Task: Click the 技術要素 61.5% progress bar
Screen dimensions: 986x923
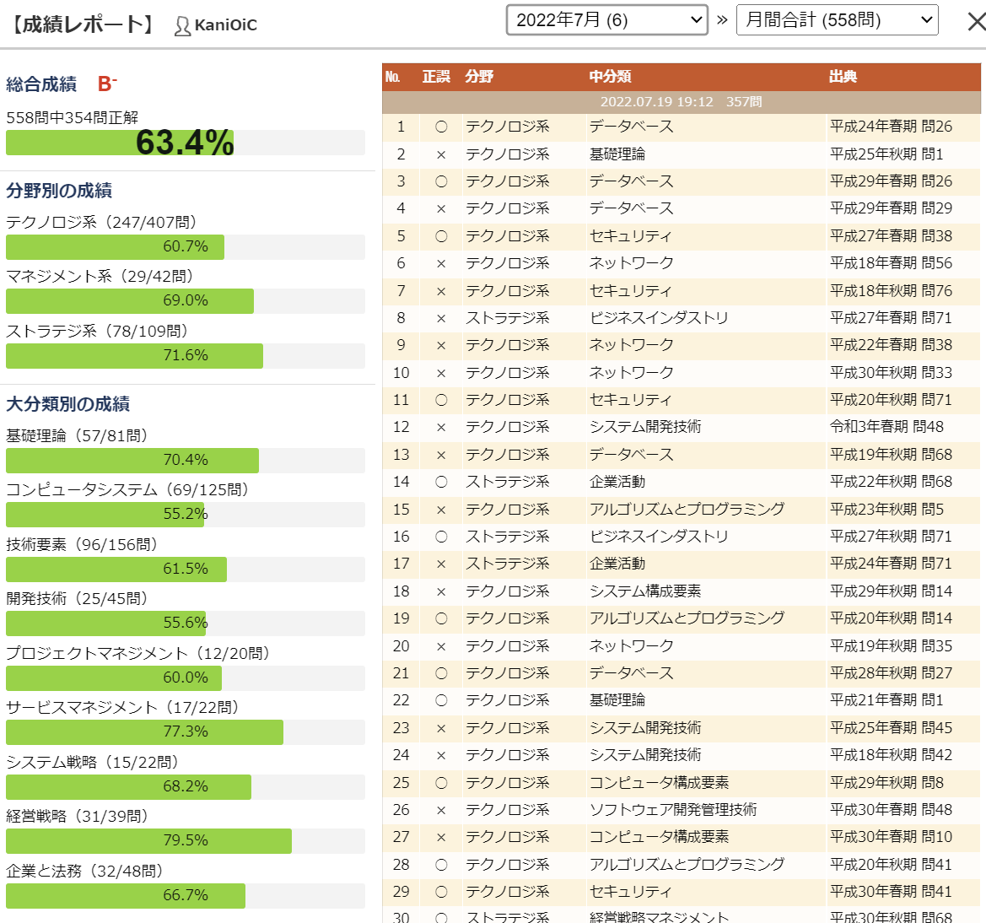Action: coord(185,569)
